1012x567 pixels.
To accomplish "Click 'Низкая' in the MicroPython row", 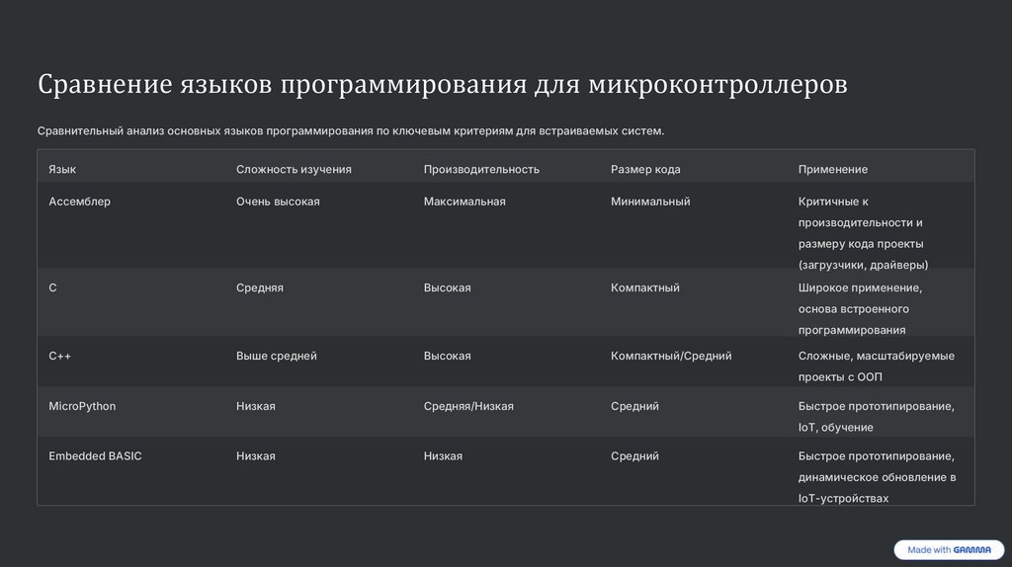I will click(256, 406).
